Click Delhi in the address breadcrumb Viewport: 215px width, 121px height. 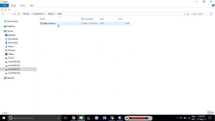click(60, 14)
